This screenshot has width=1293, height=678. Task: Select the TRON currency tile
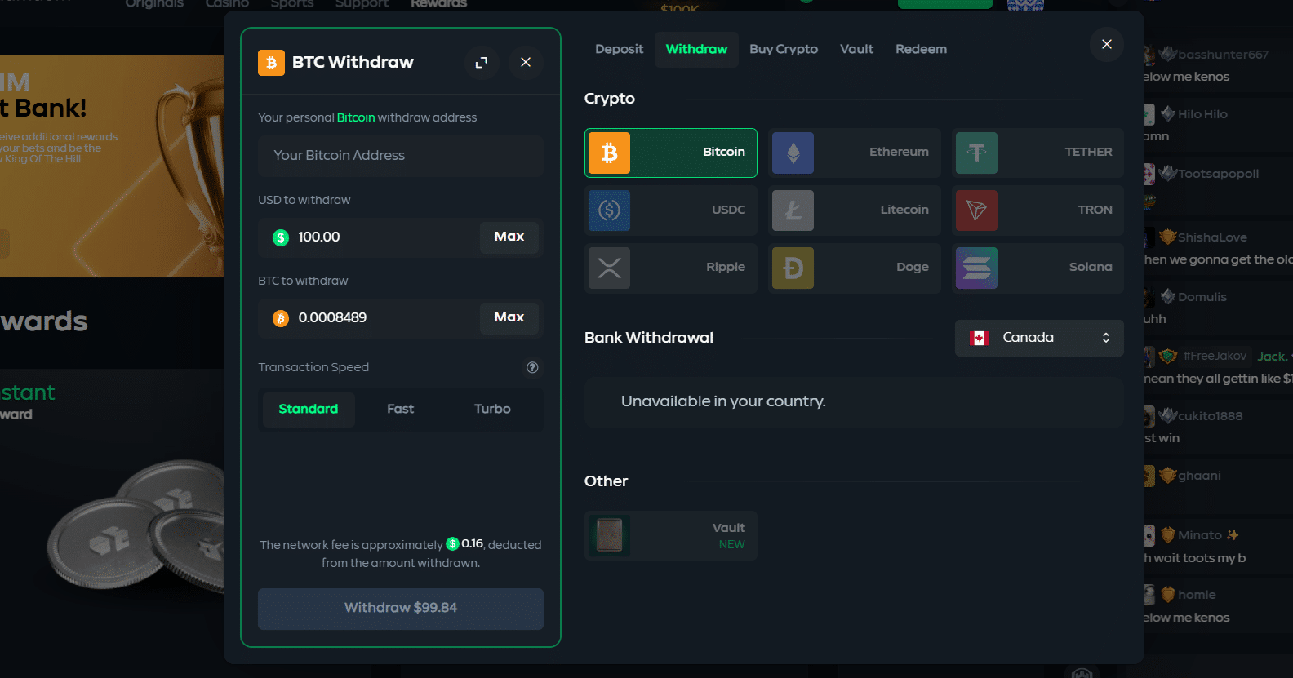1038,210
